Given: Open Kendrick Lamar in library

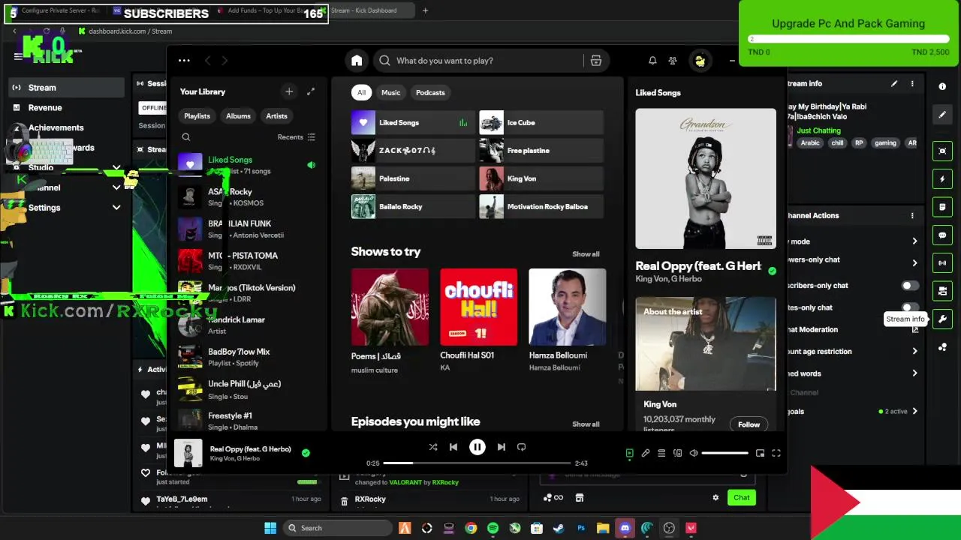Looking at the screenshot, I should 250,325.
